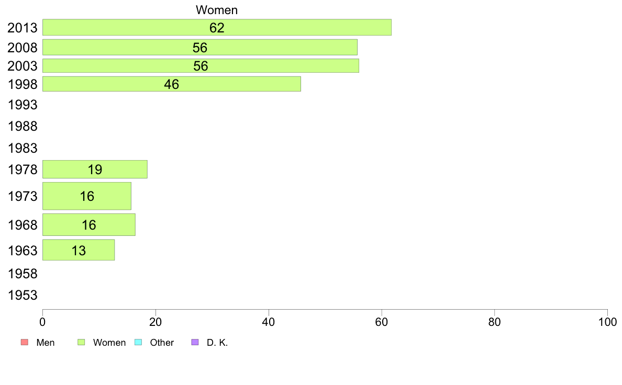The height and width of the screenshot is (385, 622).
Task: Select the 1998 bar showing 46
Action: click(x=172, y=84)
